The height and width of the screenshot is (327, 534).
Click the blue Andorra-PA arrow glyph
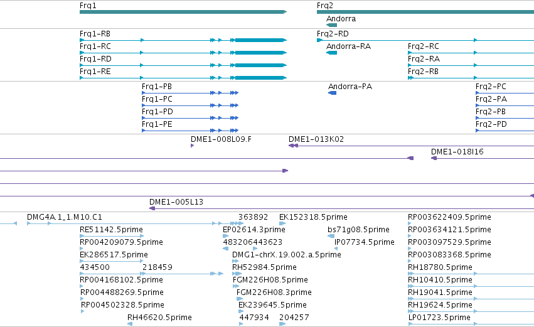coord(333,93)
